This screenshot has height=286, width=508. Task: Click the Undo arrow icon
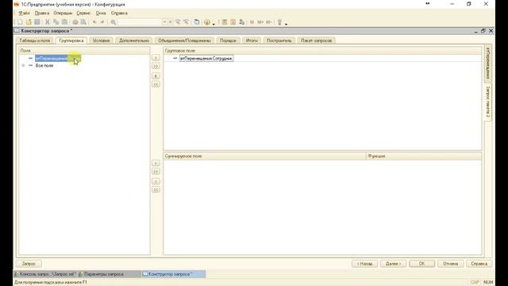(94, 22)
